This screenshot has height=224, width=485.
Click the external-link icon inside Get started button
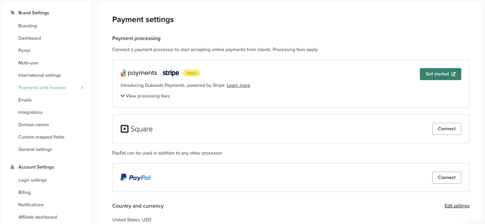[453, 74]
